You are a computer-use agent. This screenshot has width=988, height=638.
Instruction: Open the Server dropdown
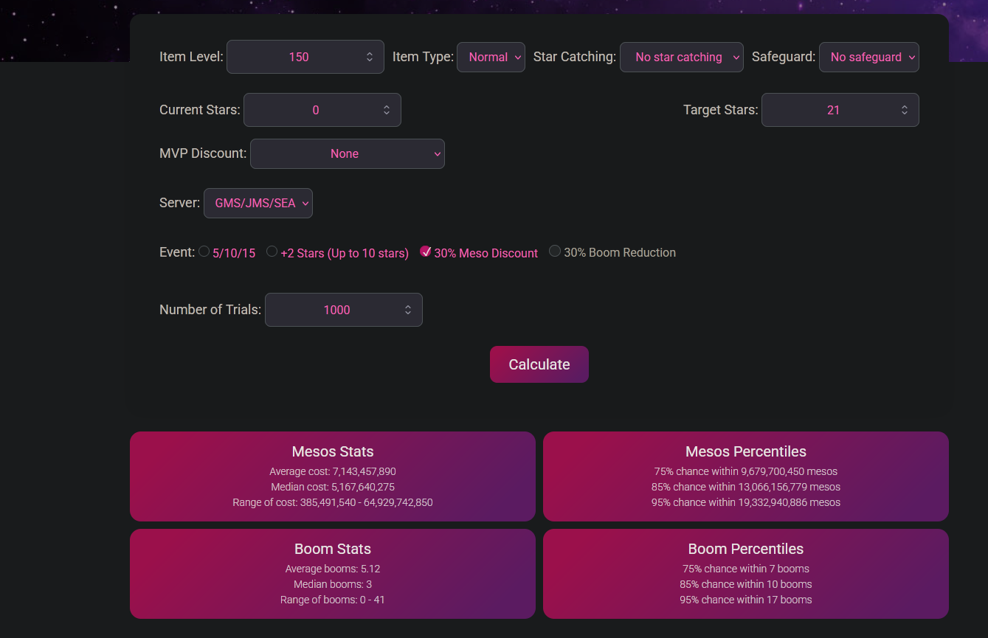point(258,203)
